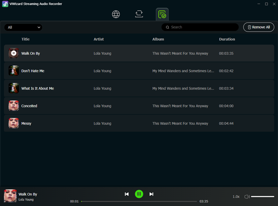Viewport: 278px width, 206px height.
Task: Select the Messy track title
Action: [x=26, y=123]
